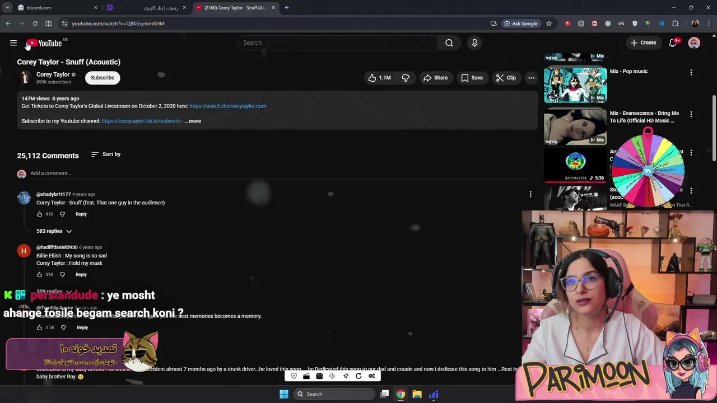
Task: Start voice search with microphone icon
Action: [474, 43]
